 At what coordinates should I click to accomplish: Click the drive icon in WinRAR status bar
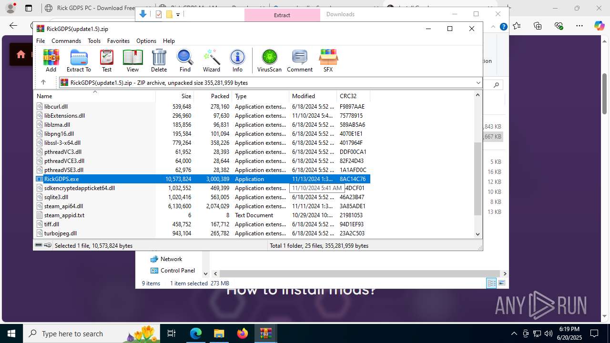39,245
